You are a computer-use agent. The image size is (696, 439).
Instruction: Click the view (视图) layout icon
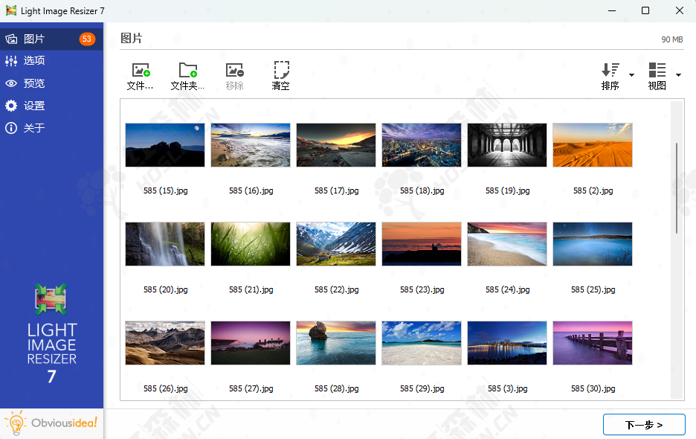click(657, 70)
